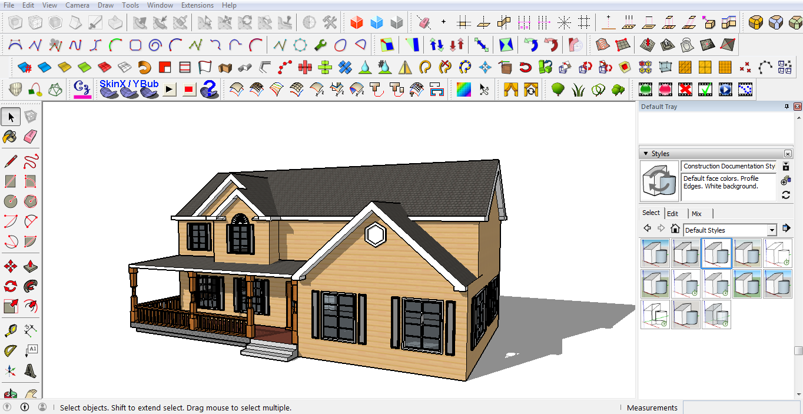Screen dimensions: 803x414
Task: Click the film strip with blue play arrow
Action: point(725,90)
